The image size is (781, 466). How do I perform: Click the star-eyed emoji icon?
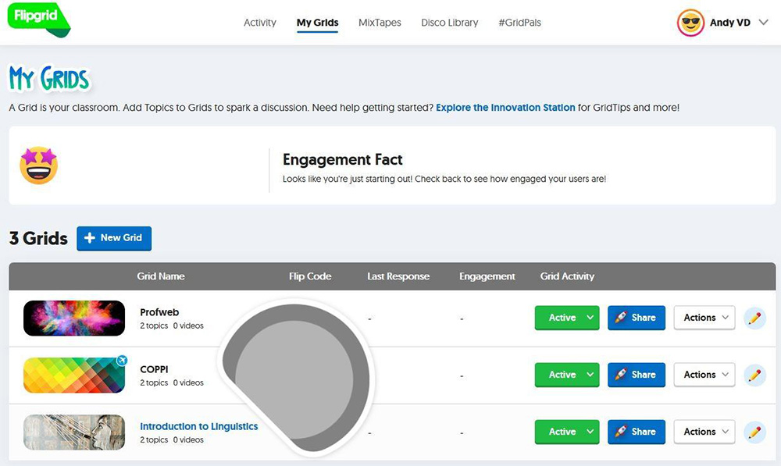[39, 165]
